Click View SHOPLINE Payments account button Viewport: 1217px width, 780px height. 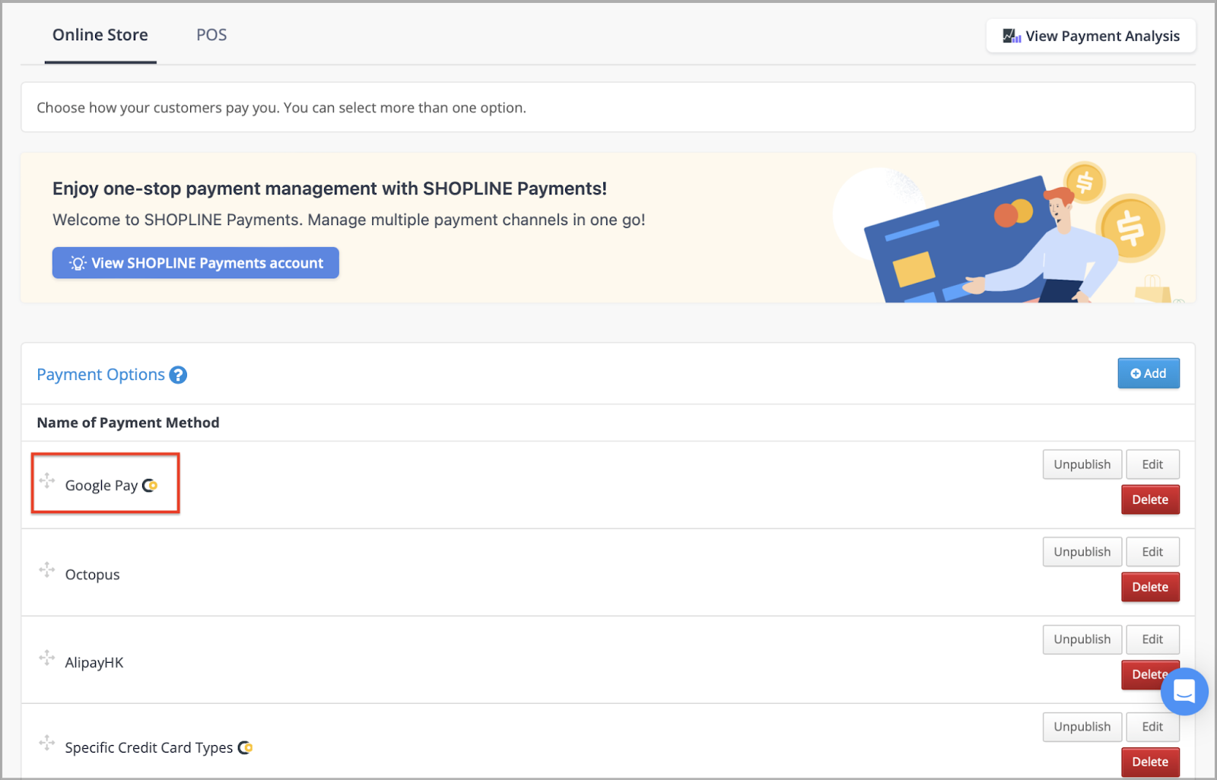coord(195,263)
